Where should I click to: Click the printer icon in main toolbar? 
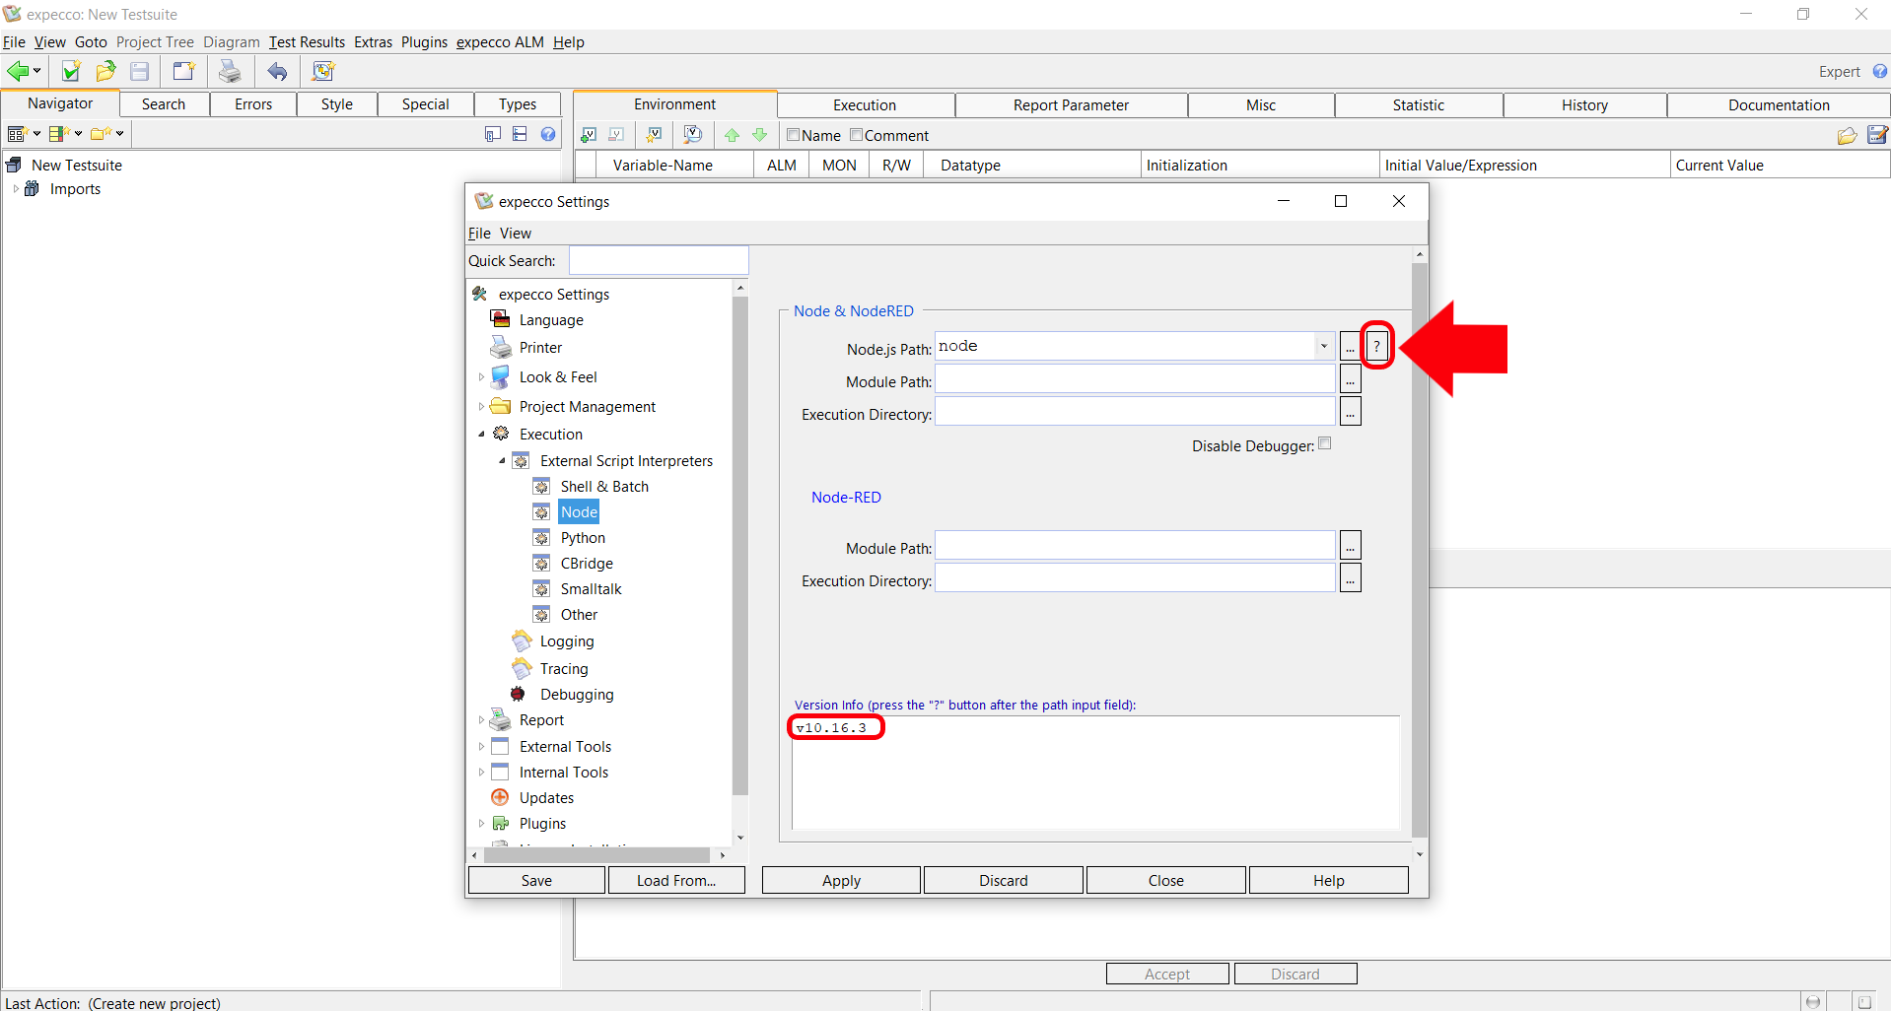230,71
